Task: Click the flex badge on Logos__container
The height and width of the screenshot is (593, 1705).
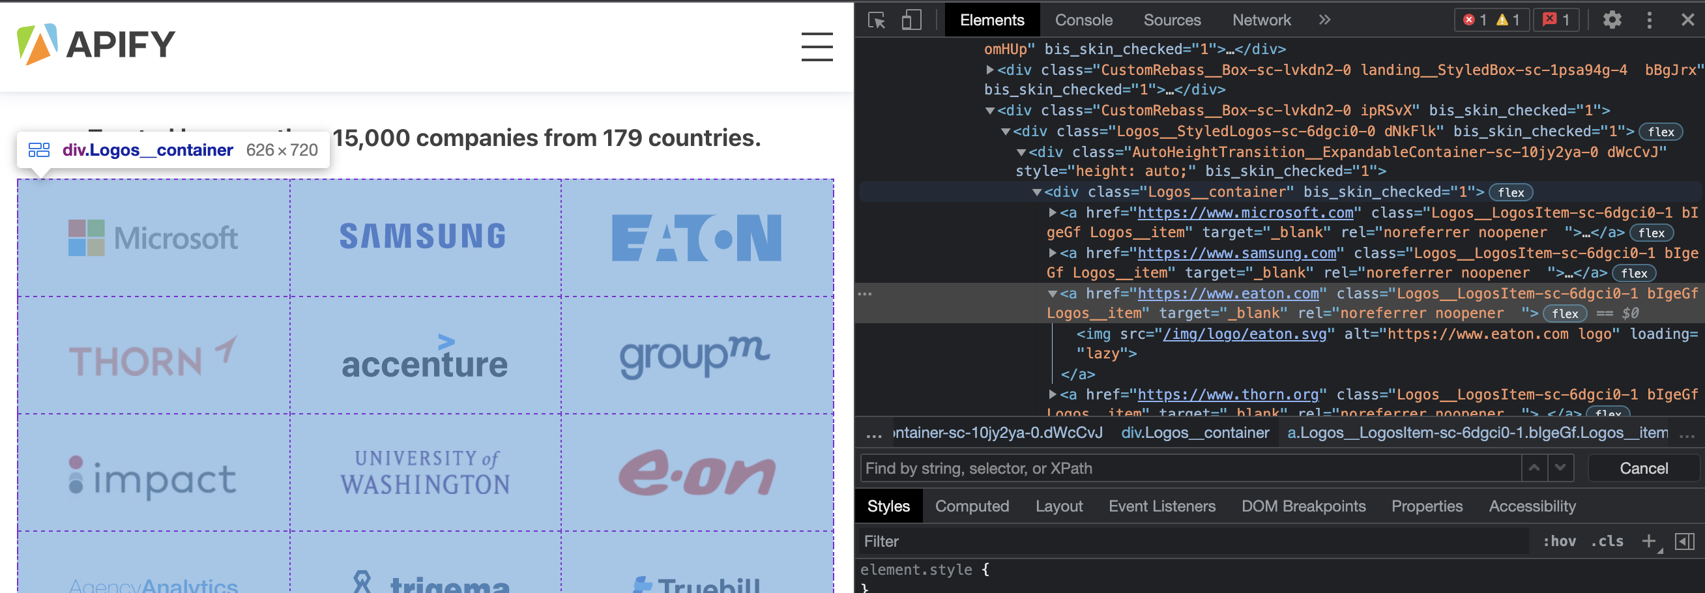Action: 1510,193
